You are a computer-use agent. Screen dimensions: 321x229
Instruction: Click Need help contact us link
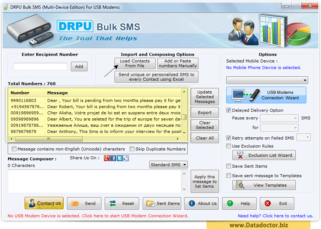coord(275,216)
